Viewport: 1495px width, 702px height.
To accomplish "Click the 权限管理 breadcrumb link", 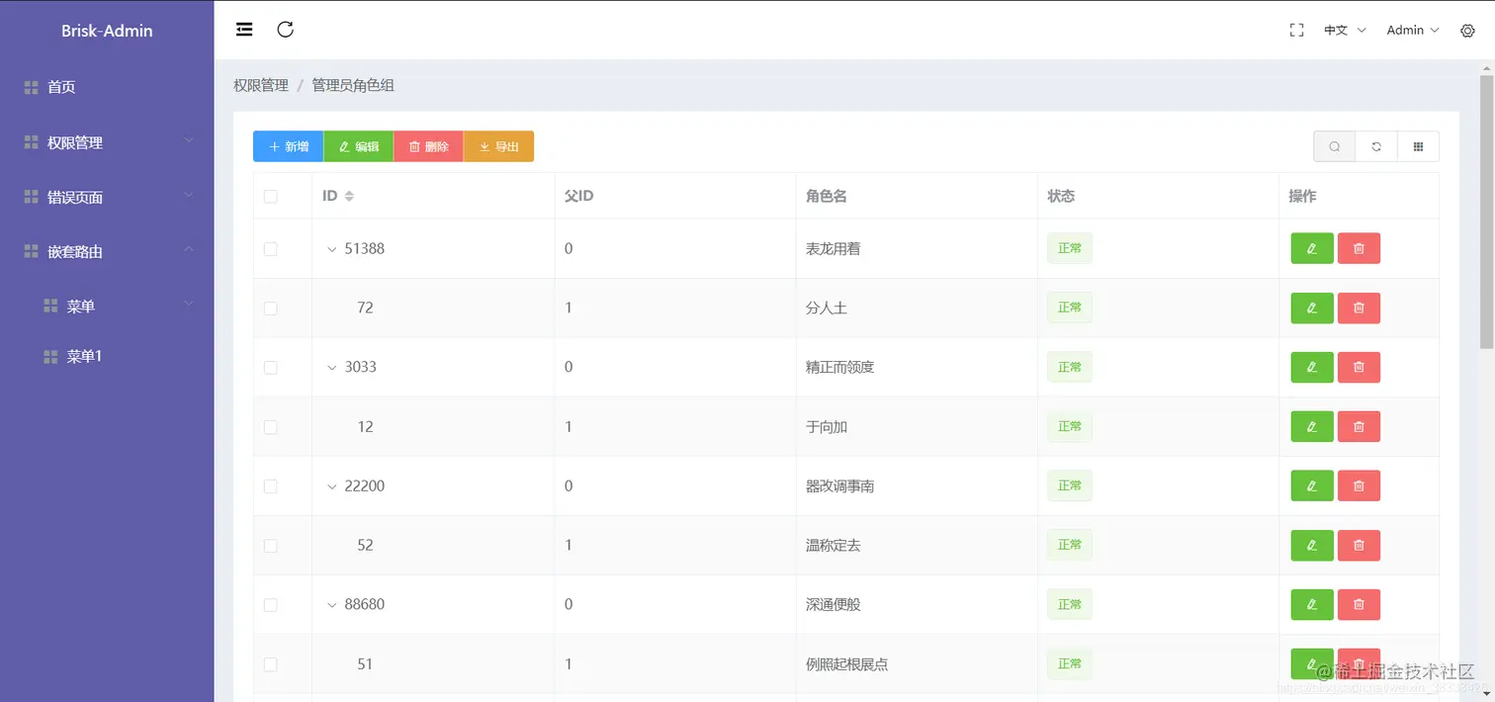I will [x=261, y=86].
